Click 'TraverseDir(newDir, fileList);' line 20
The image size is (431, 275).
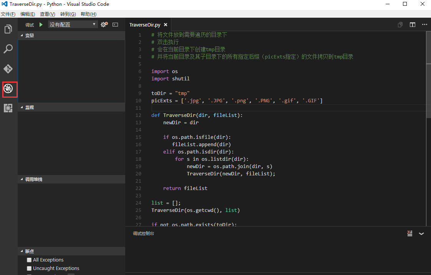(x=231, y=174)
